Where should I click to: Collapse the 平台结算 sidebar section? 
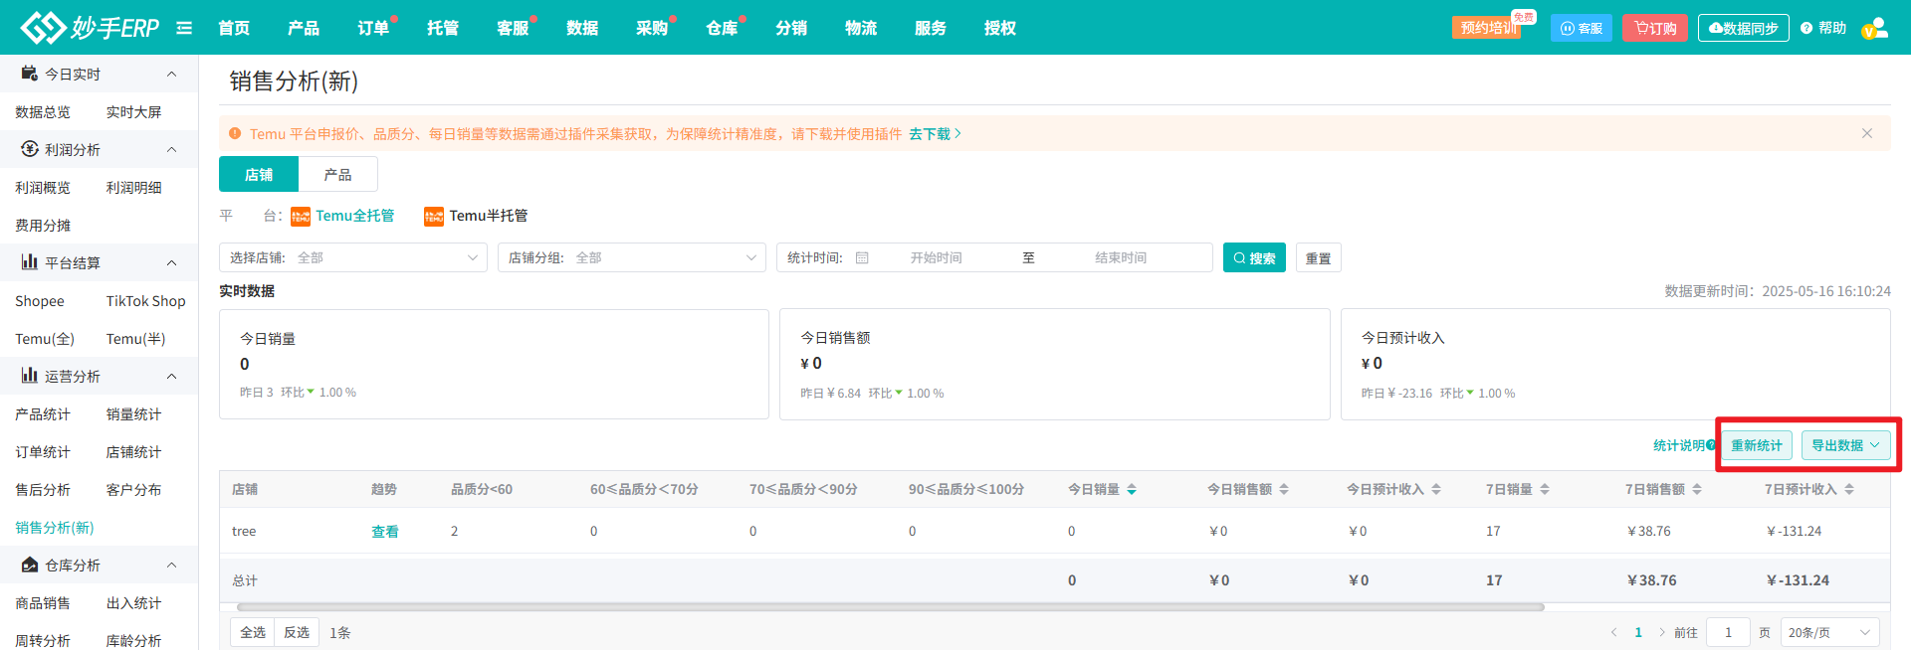tap(171, 262)
